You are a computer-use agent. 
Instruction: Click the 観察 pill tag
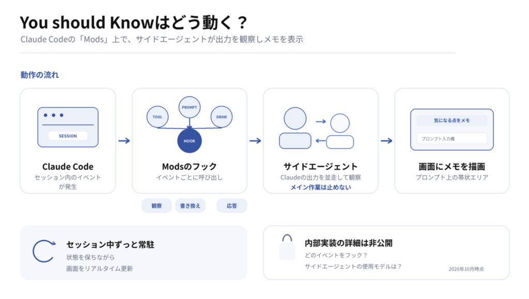157,206
